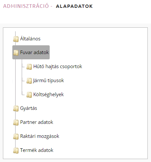This screenshot has width=151, height=162.
Task: Click folder icon next to Hűtő hajtás csoportok
Action: pos(29,67)
